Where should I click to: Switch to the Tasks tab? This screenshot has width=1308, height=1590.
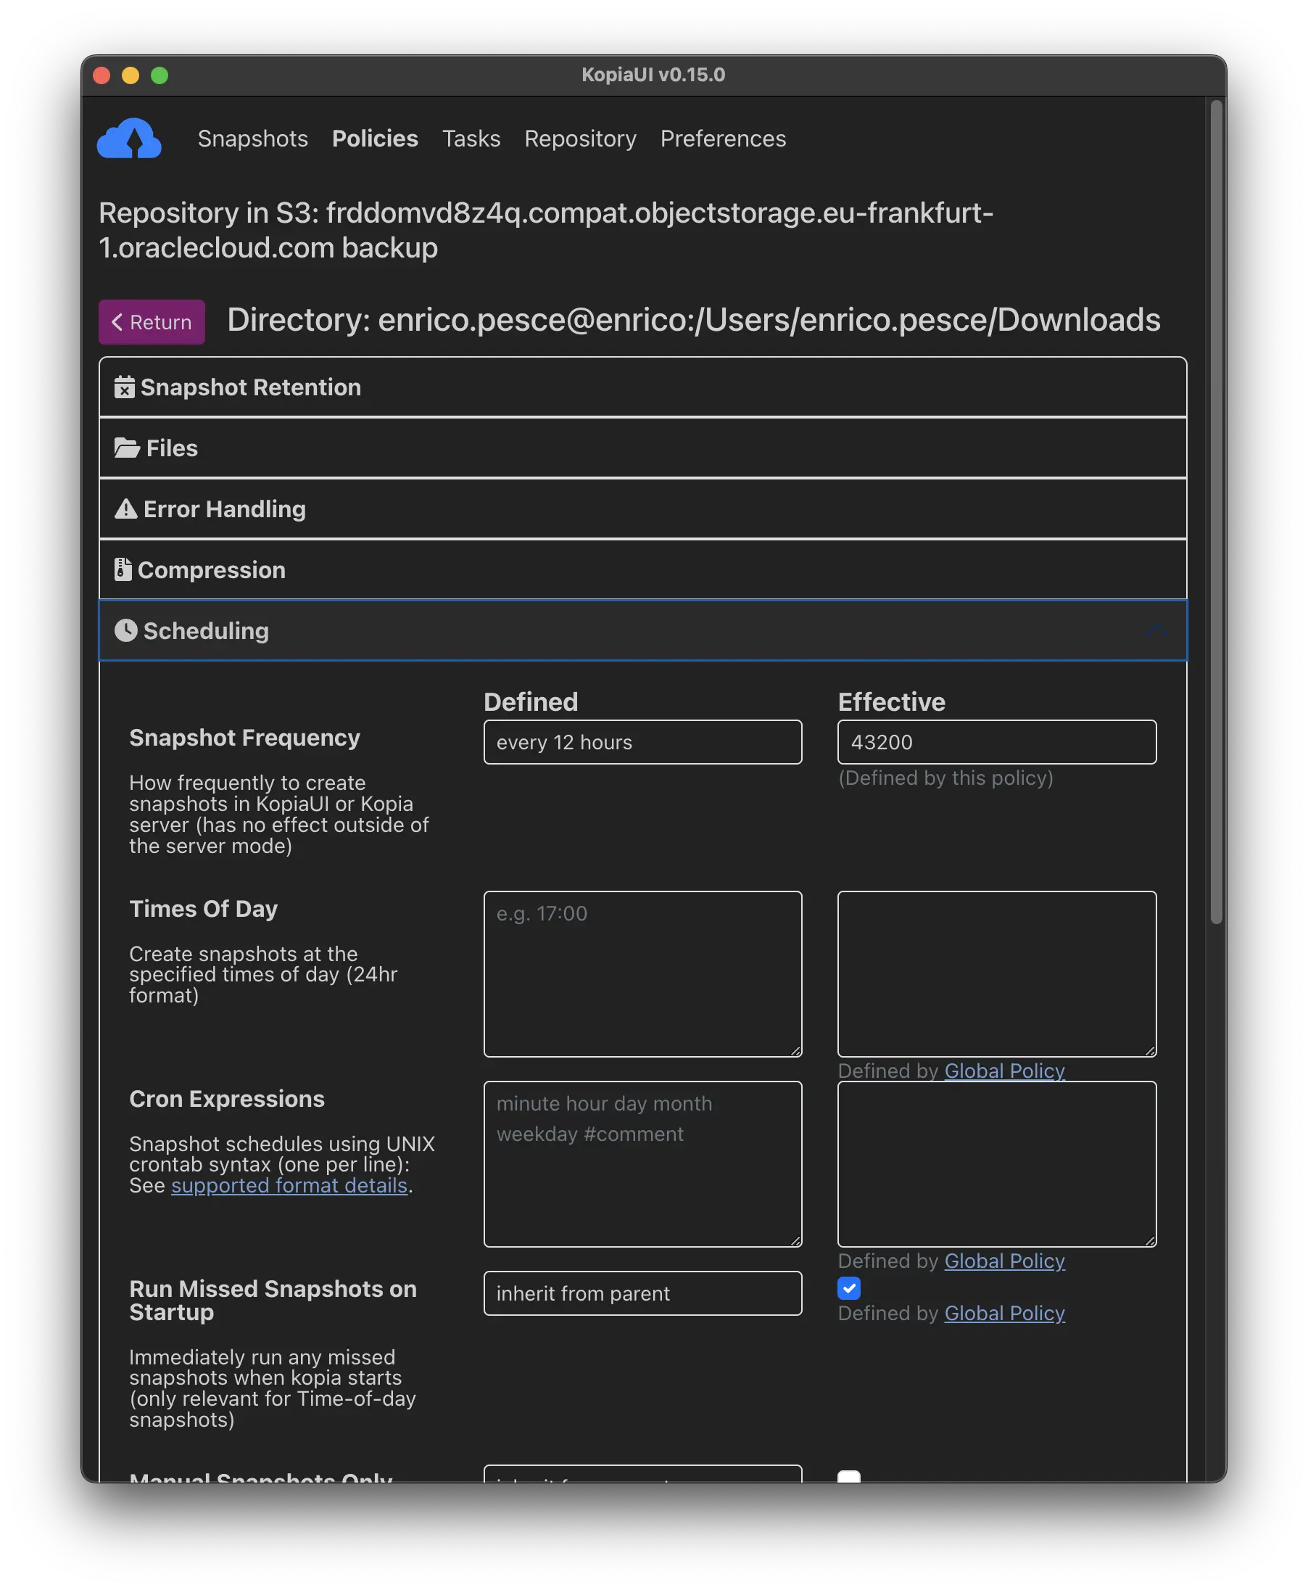471,139
